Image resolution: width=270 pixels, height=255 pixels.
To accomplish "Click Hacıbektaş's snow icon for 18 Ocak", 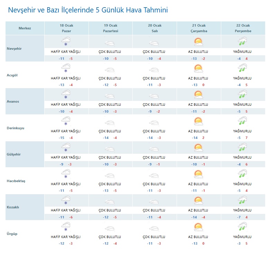I will click(x=65, y=174).
